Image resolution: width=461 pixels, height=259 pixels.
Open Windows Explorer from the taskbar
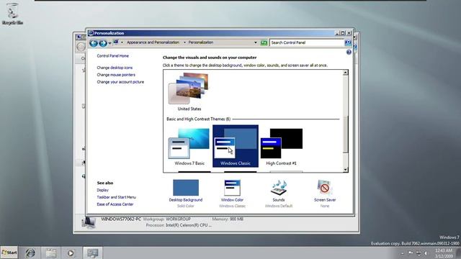[50, 253]
